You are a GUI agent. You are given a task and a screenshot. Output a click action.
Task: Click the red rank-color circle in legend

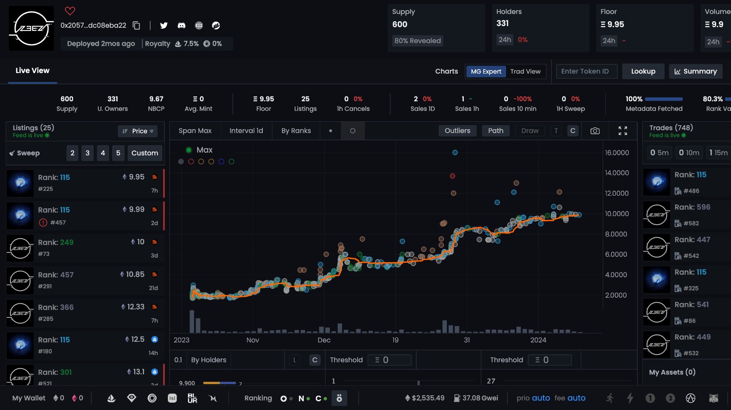[191, 162]
